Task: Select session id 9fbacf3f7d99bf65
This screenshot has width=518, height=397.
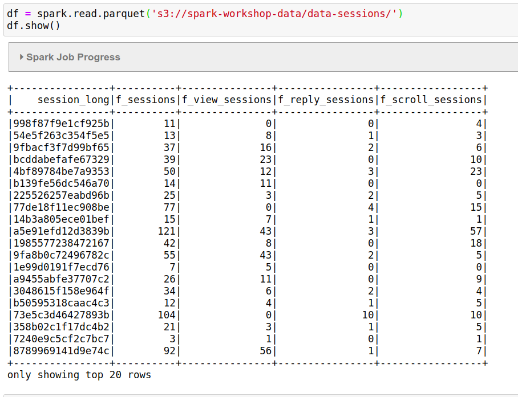Action: click(x=61, y=148)
